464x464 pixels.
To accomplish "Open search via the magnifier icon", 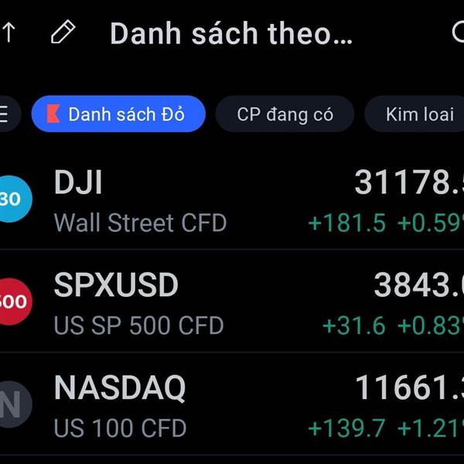I will click(x=458, y=32).
